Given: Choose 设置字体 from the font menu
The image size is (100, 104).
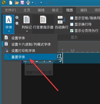Looking at the screenshot, I should (x=30, y=38).
